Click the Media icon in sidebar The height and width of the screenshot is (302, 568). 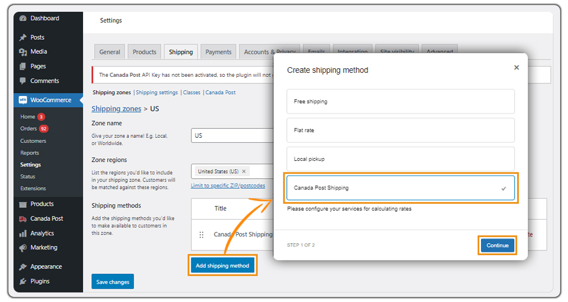[x=23, y=52]
